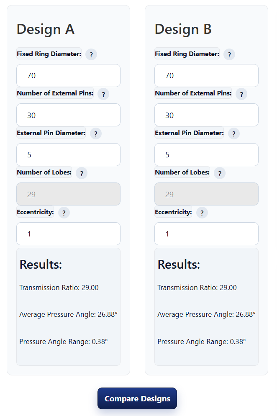Click Design B External Pin Diameter input
The height and width of the screenshot is (416, 277).
[x=206, y=155]
